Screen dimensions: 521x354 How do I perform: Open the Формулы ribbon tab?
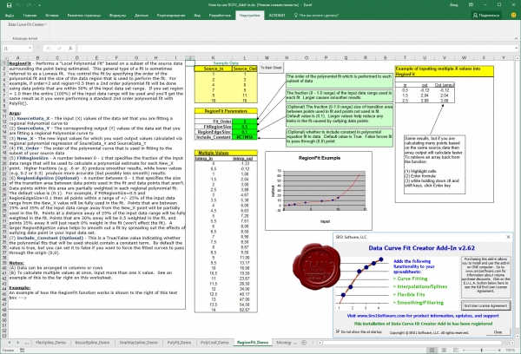tap(117, 16)
